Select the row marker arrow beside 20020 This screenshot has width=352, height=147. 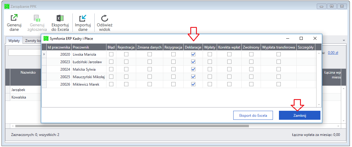(44, 54)
